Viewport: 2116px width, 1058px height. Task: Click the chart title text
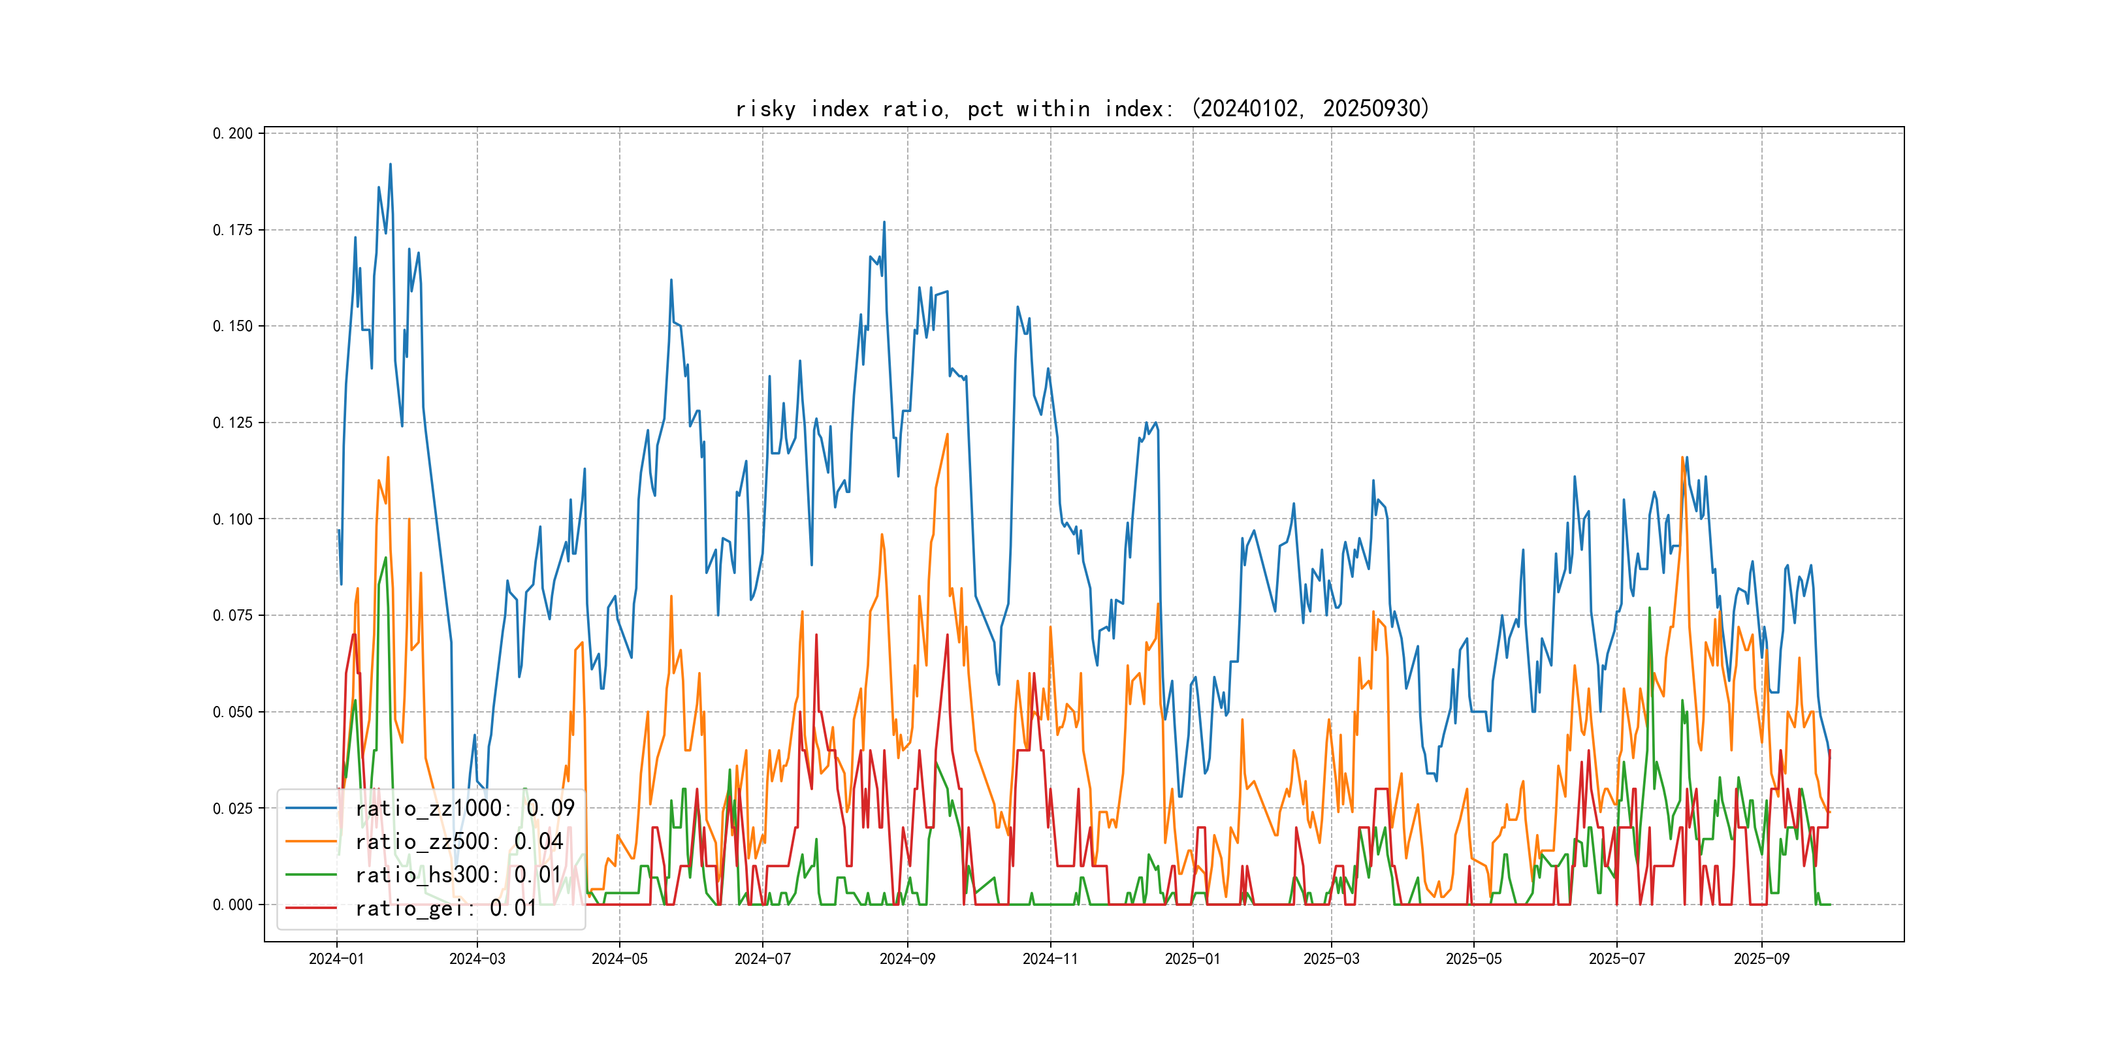click(x=1083, y=109)
